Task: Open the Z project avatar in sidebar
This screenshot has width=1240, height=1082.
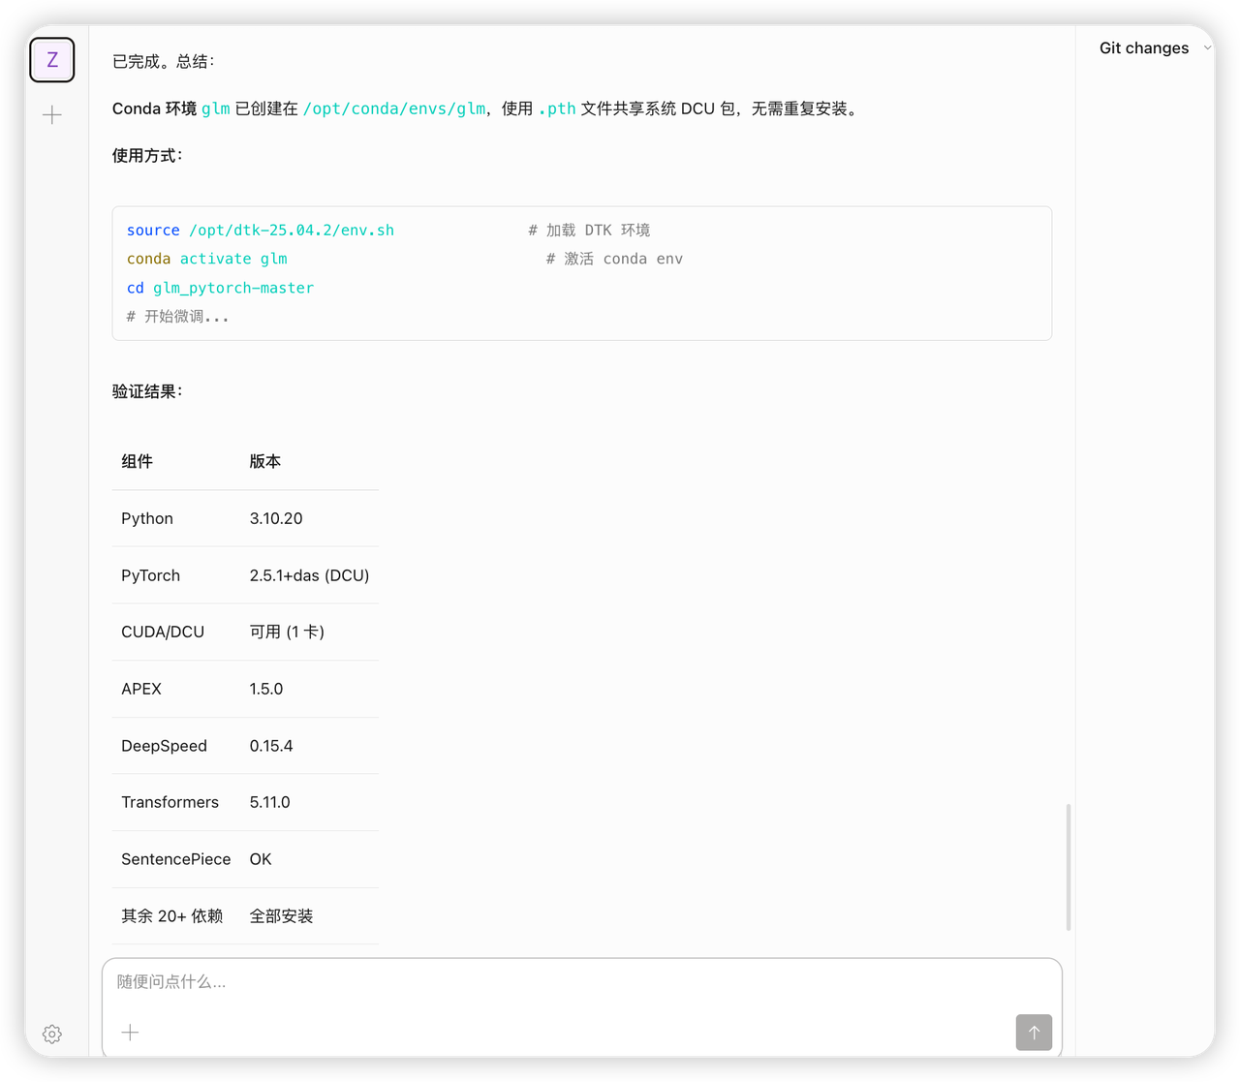Action: [52, 60]
